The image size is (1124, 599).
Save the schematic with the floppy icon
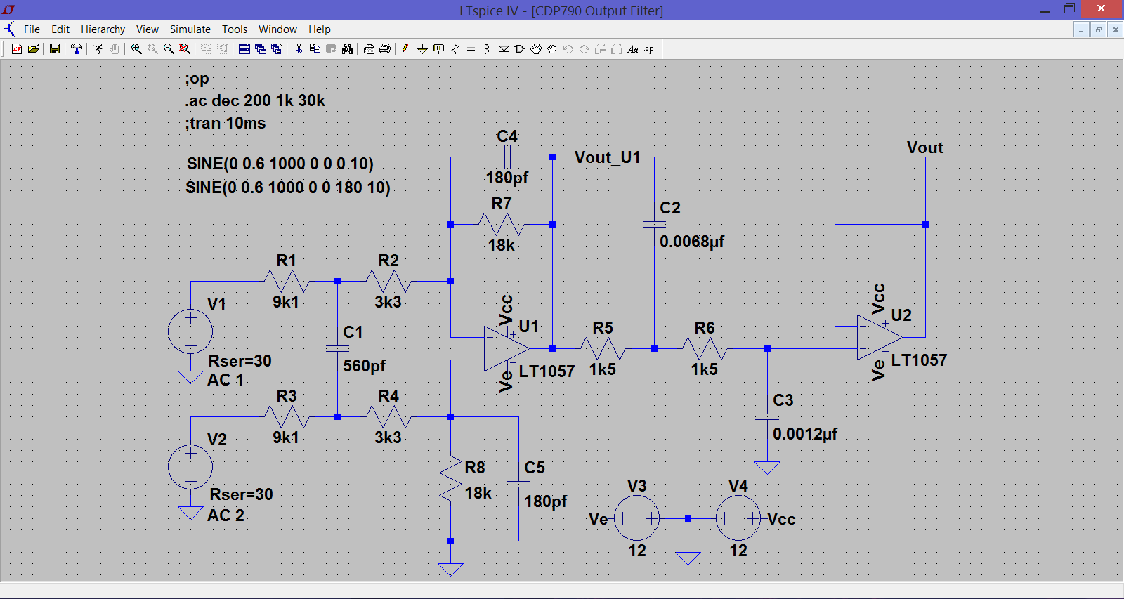[x=54, y=49]
